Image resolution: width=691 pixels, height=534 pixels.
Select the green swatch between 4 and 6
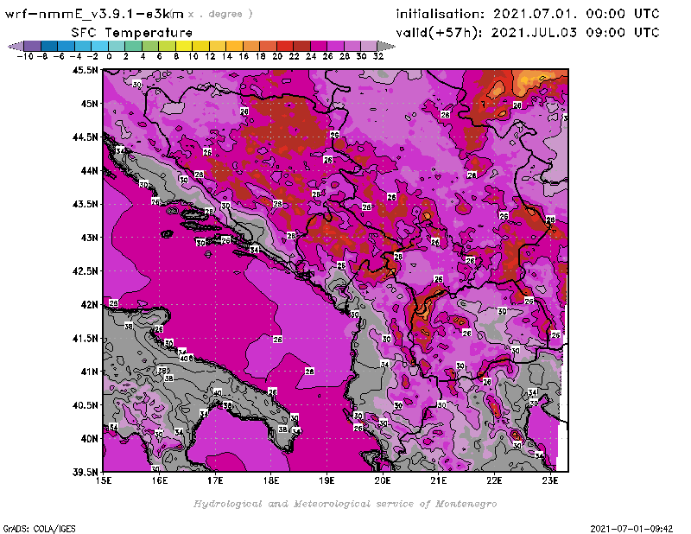pyautogui.click(x=150, y=46)
